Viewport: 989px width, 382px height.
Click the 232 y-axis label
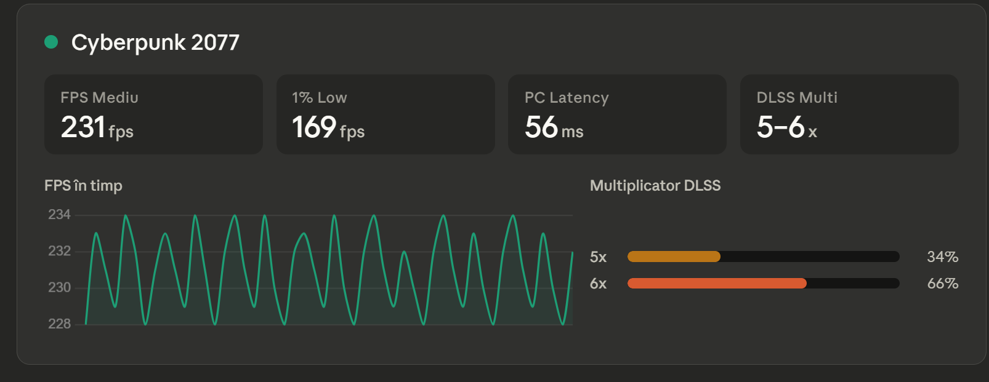pyautogui.click(x=59, y=251)
